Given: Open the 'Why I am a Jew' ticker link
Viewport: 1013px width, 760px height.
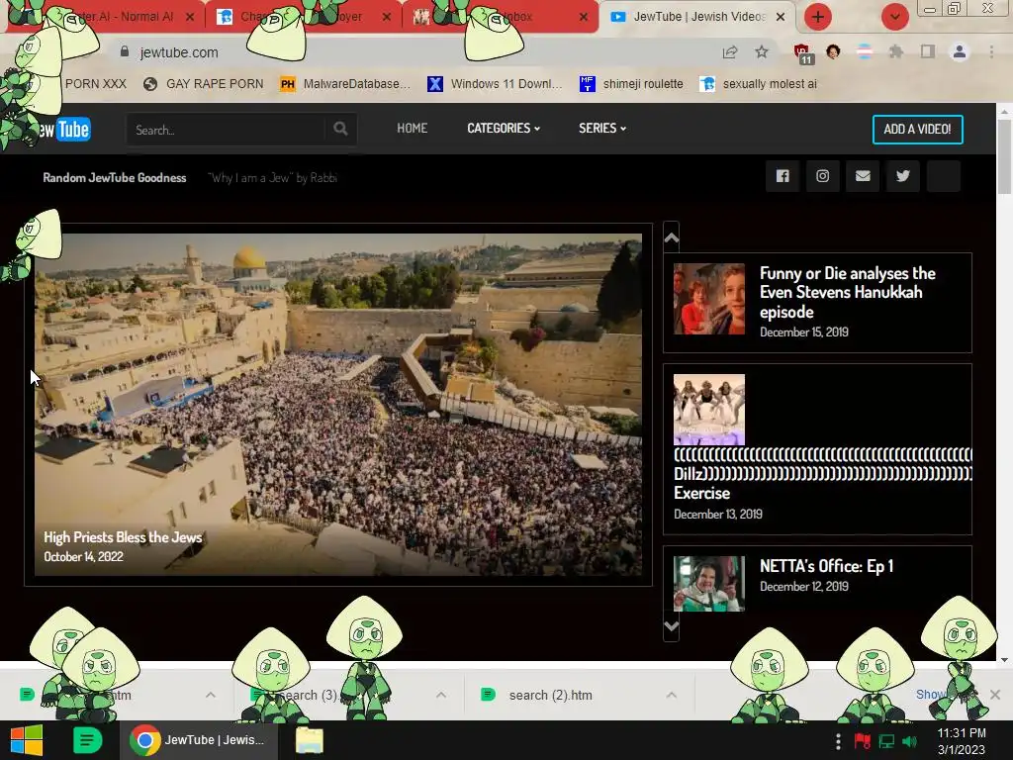Looking at the screenshot, I should point(273,178).
